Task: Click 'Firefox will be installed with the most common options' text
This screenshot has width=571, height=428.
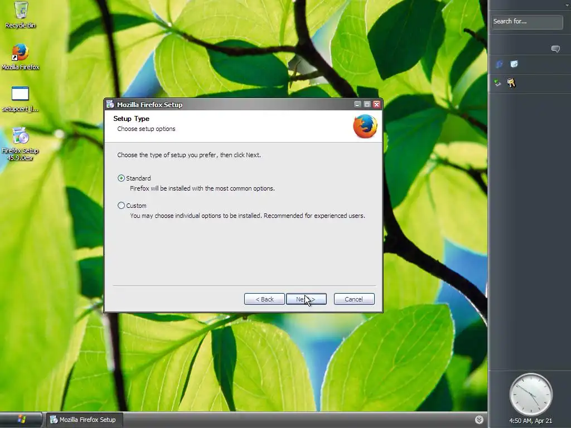Action: pos(202,188)
